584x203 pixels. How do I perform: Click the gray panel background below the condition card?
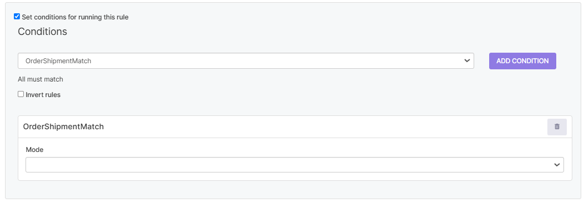click(x=294, y=189)
